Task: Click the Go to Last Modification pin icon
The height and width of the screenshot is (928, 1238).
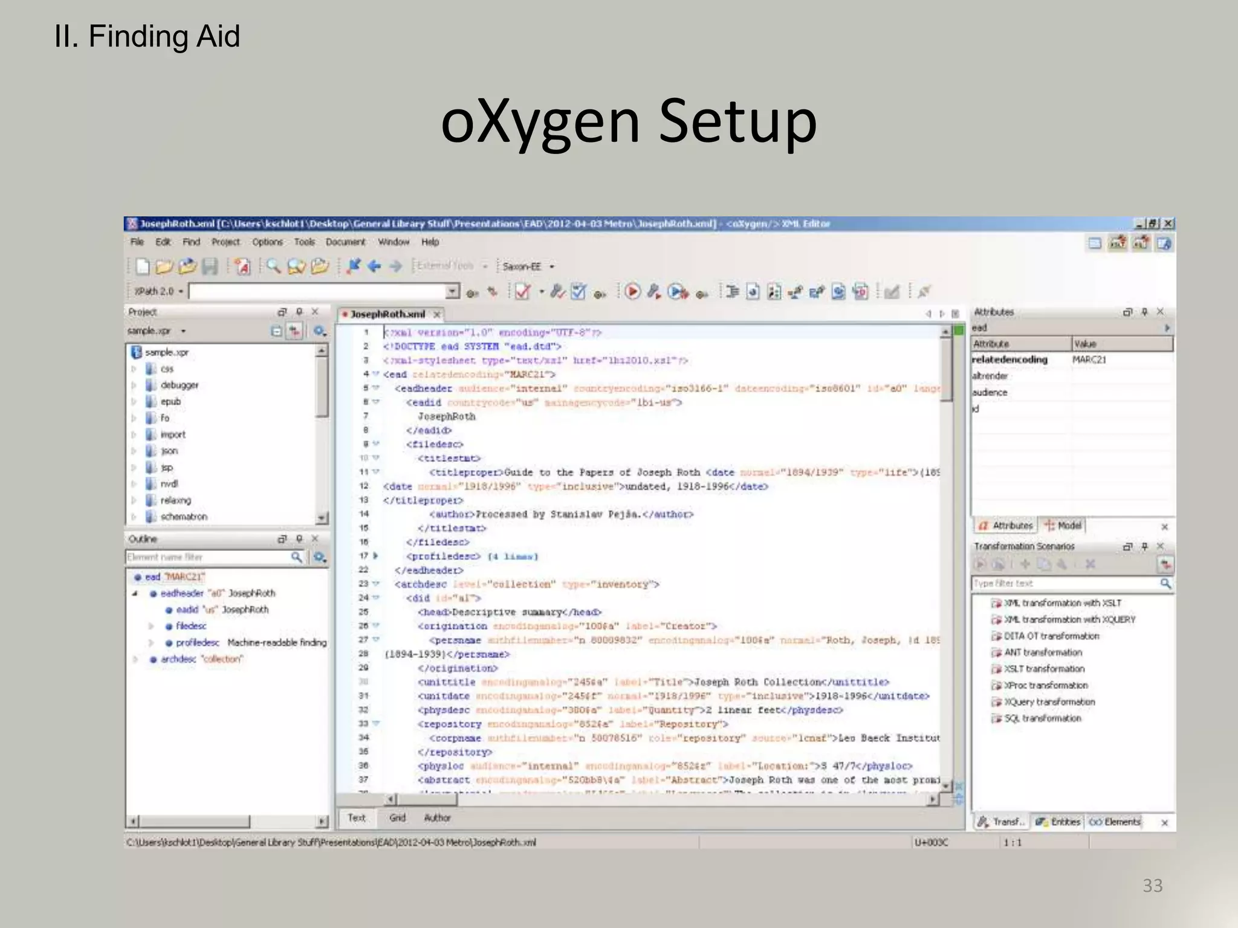Action: click(x=354, y=266)
